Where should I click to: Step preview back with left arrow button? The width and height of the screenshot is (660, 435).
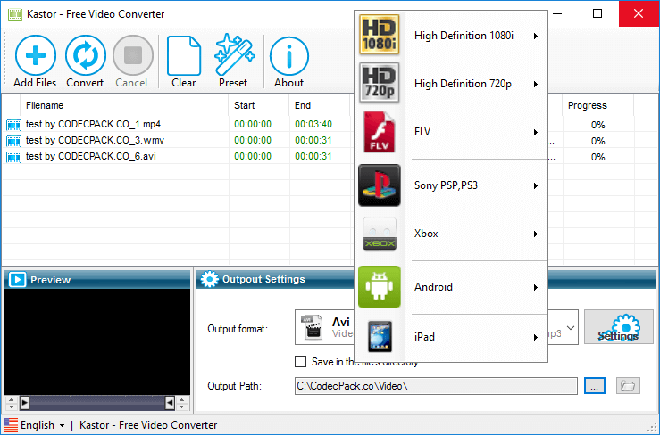pyautogui.click(x=170, y=403)
